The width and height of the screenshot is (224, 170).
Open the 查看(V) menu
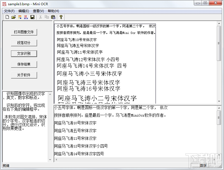click(x=38, y=11)
